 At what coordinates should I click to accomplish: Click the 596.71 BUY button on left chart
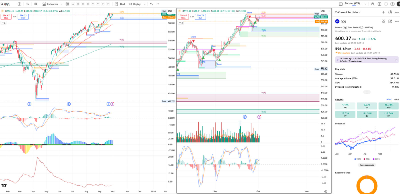point(23,17)
